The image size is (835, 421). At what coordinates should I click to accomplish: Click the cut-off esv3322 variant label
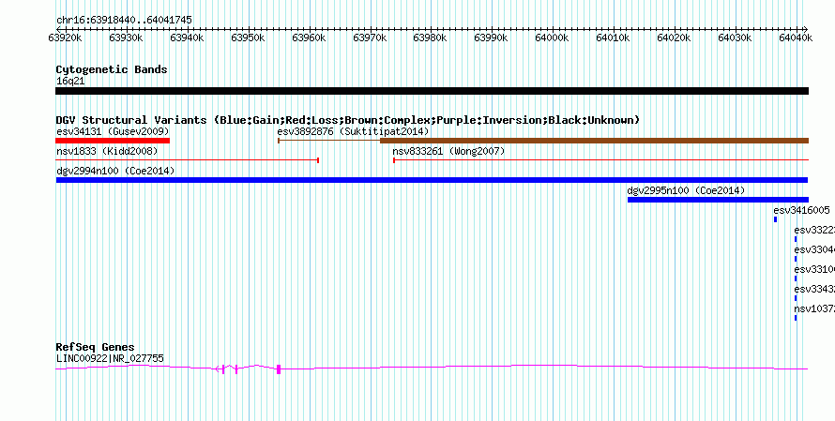pos(814,231)
